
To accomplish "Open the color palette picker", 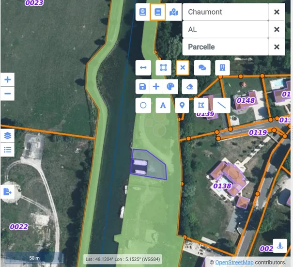I will click(170, 86).
